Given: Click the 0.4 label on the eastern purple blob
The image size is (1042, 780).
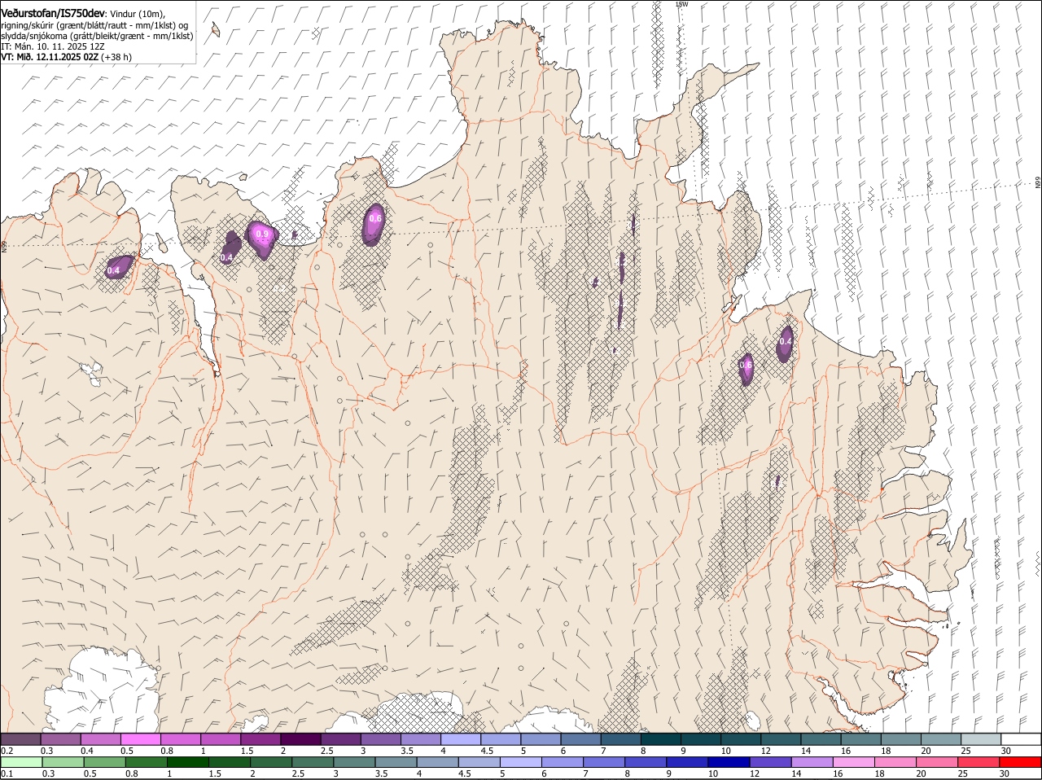Looking at the screenshot, I should click(786, 341).
